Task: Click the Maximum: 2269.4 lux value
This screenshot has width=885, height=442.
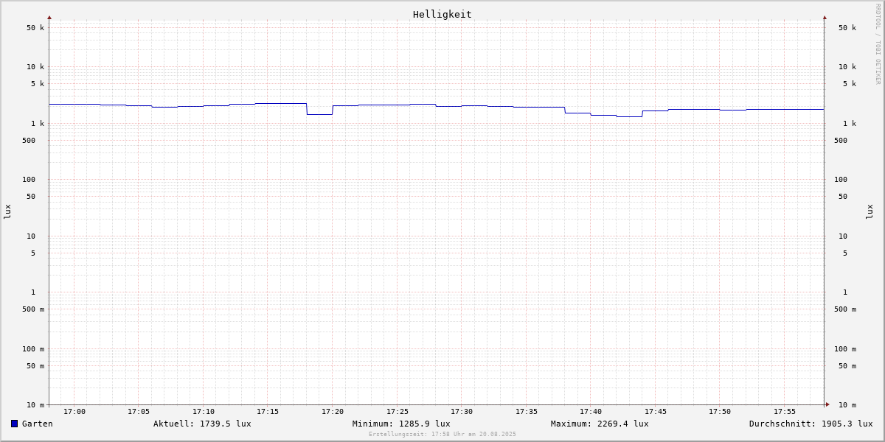Action: point(600,424)
